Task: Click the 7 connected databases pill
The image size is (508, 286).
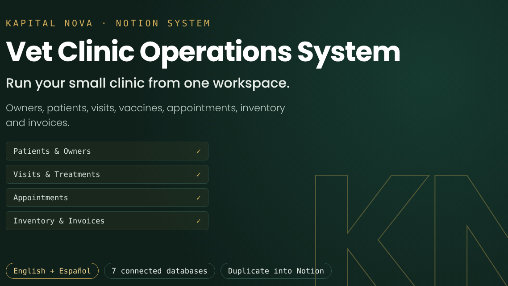Action: pos(159,271)
